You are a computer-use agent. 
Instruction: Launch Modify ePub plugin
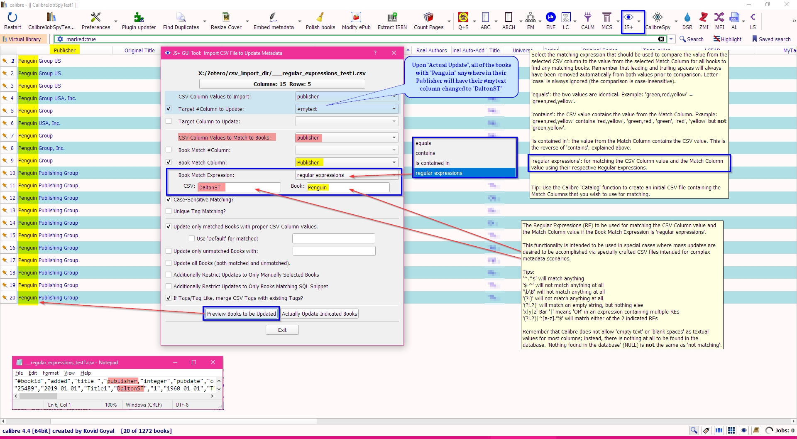[x=356, y=21]
